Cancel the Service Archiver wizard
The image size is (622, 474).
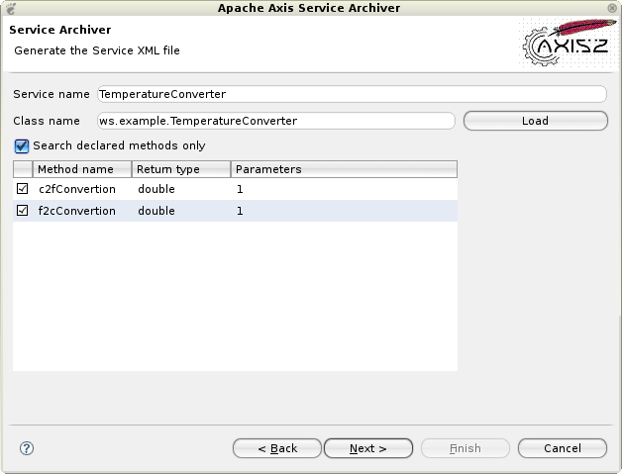pos(563,448)
